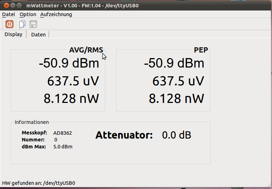Click the PEP 8.128 nW value
This screenshot has height=189, width=272.
[x=176, y=99]
